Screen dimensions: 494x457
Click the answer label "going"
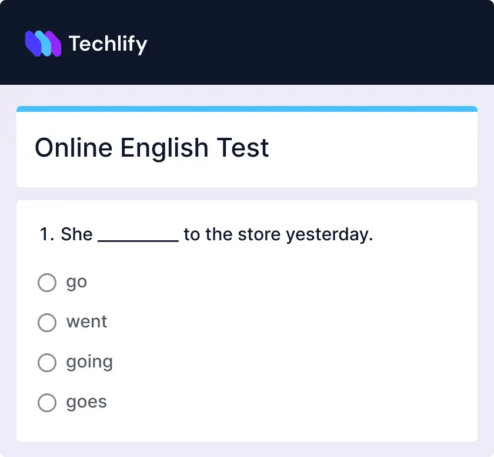point(89,362)
